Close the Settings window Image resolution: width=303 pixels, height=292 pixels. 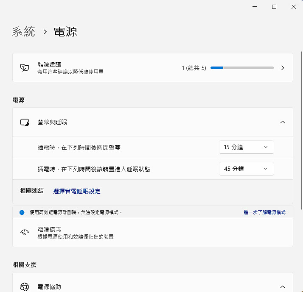pos(294,7)
